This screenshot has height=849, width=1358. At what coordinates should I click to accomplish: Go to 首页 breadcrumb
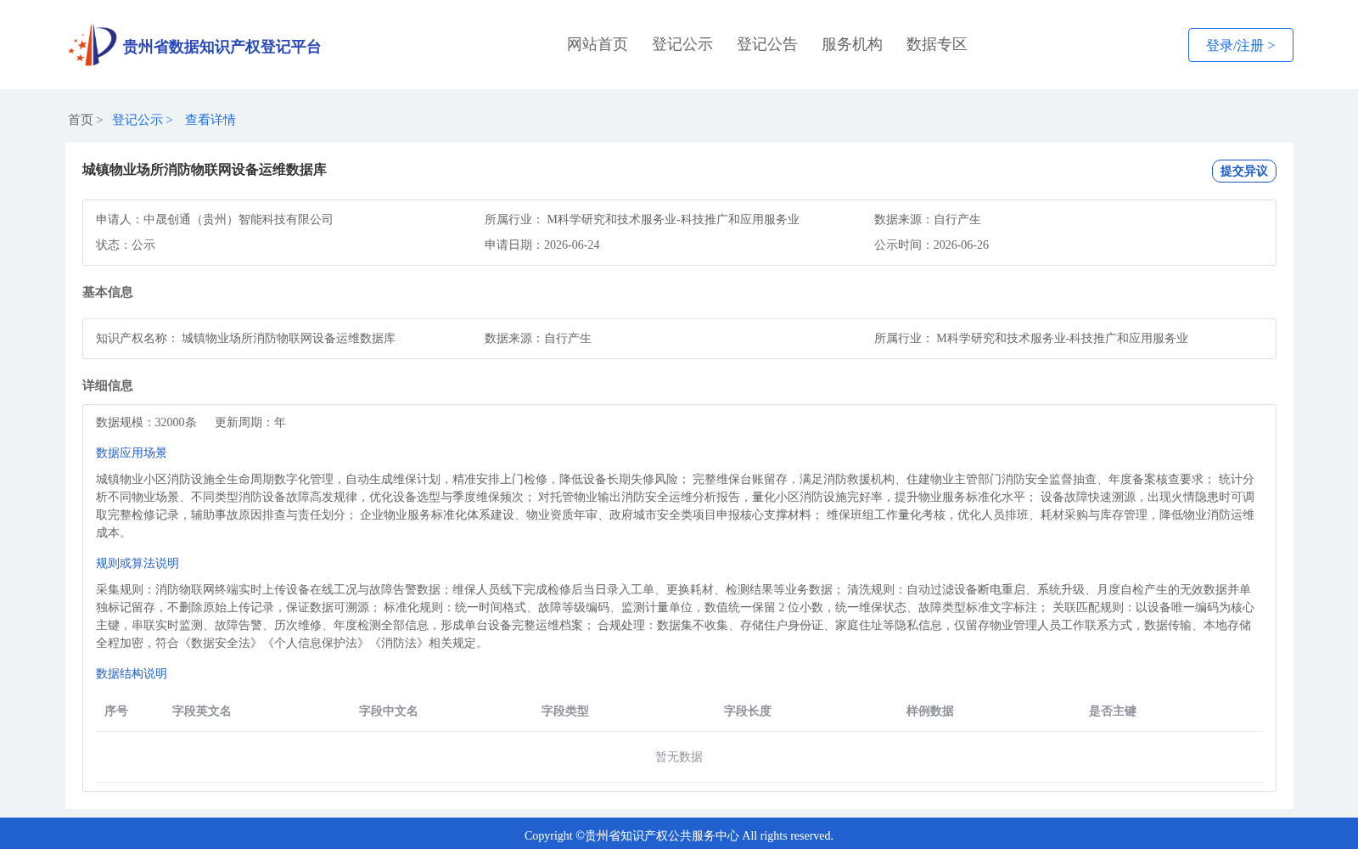(81, 120)
